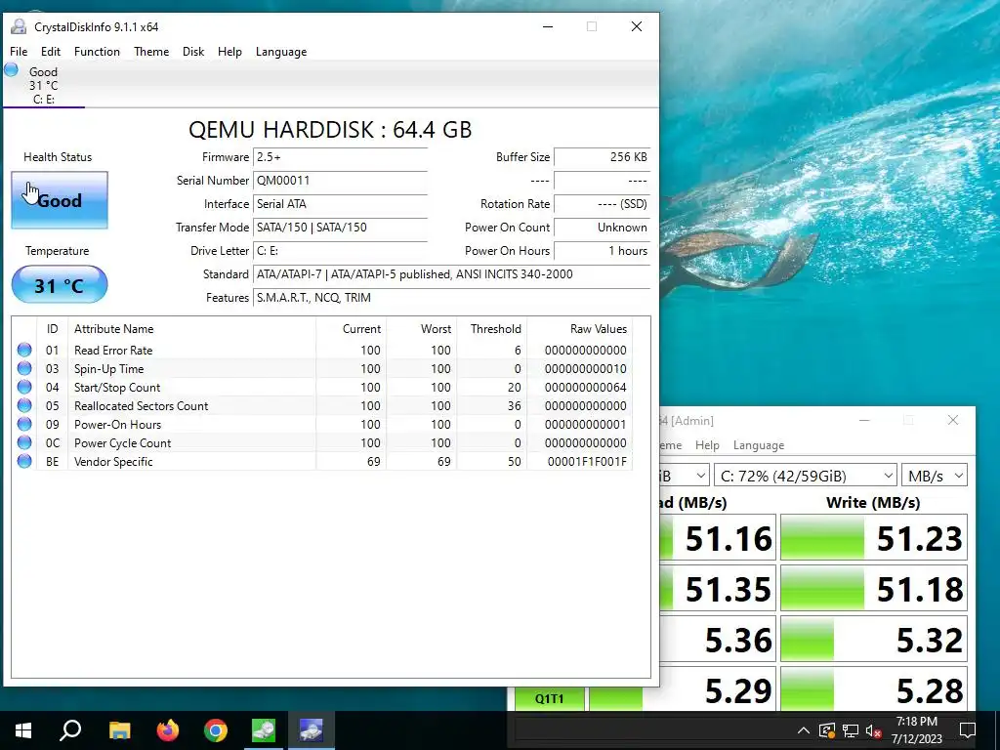Click the Power On Hours value 1 hours
This screenshot has width=1000, height=750.
602,251
